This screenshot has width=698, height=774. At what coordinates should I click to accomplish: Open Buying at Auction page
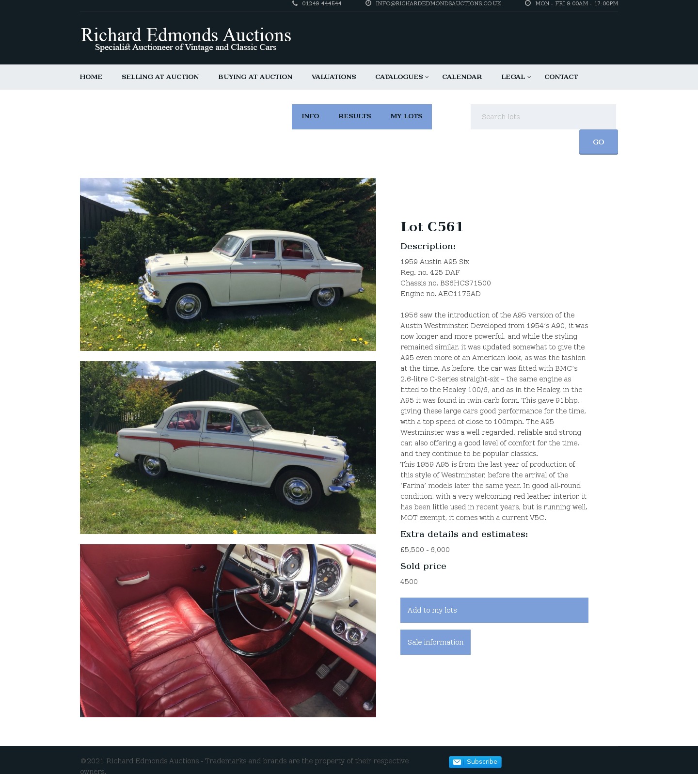pos(255,77)
